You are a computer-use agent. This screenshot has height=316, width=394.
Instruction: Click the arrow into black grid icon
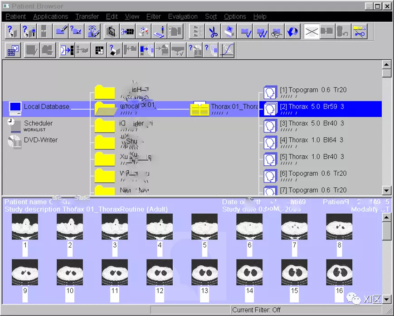pos(127,31)
